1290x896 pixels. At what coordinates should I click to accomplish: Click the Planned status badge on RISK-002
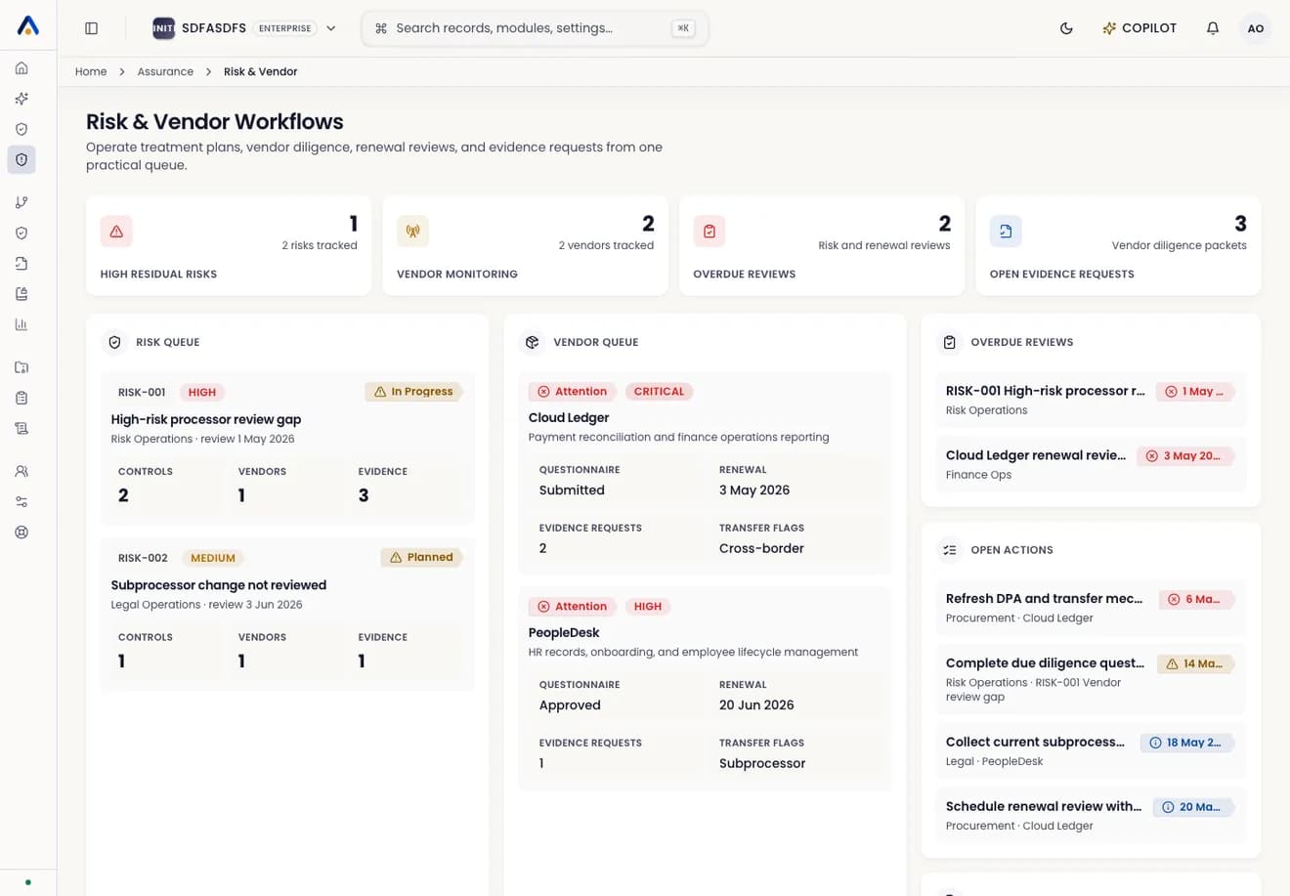pos(421,558)
